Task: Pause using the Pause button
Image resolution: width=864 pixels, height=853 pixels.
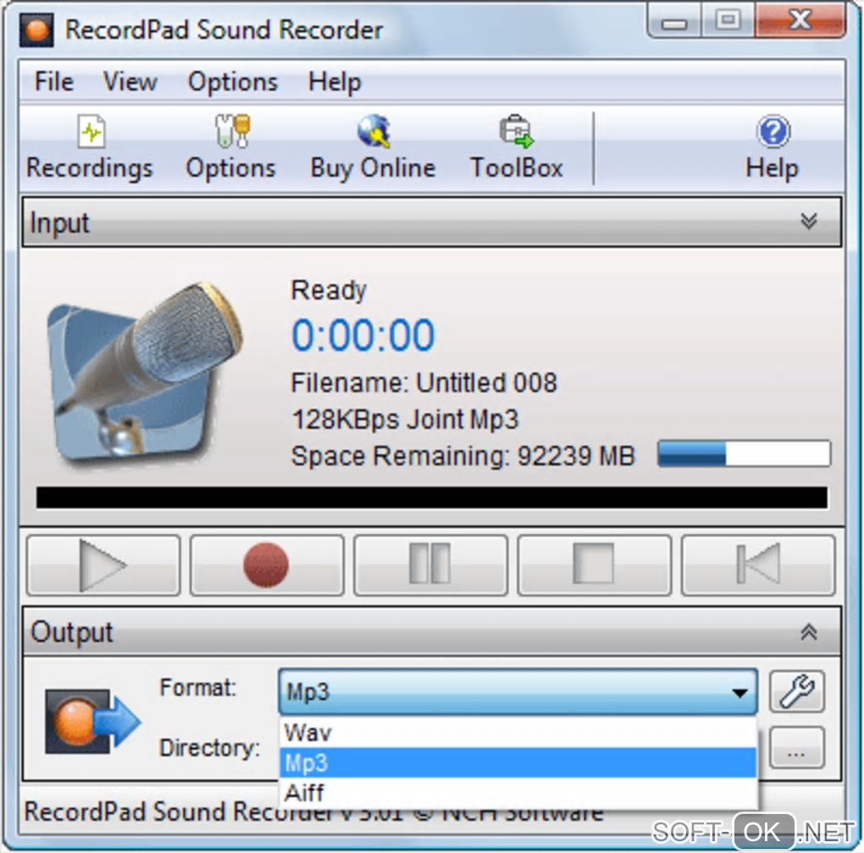Action: point(430,565)
